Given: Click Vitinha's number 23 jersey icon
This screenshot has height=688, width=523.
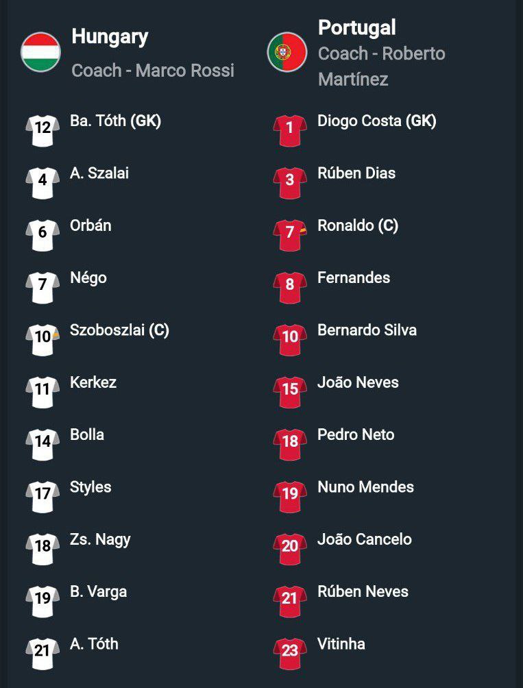Looking at the screenshot, I should 290,650.
